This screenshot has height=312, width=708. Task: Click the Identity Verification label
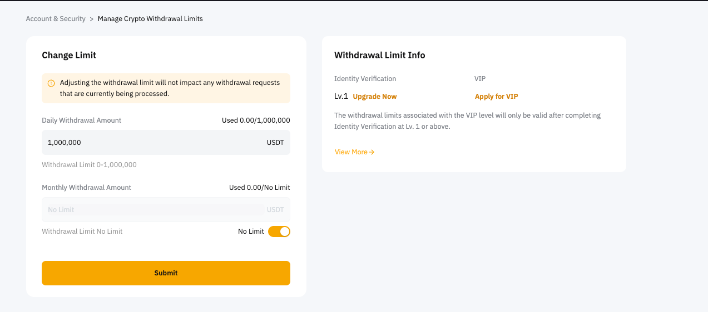365,79
